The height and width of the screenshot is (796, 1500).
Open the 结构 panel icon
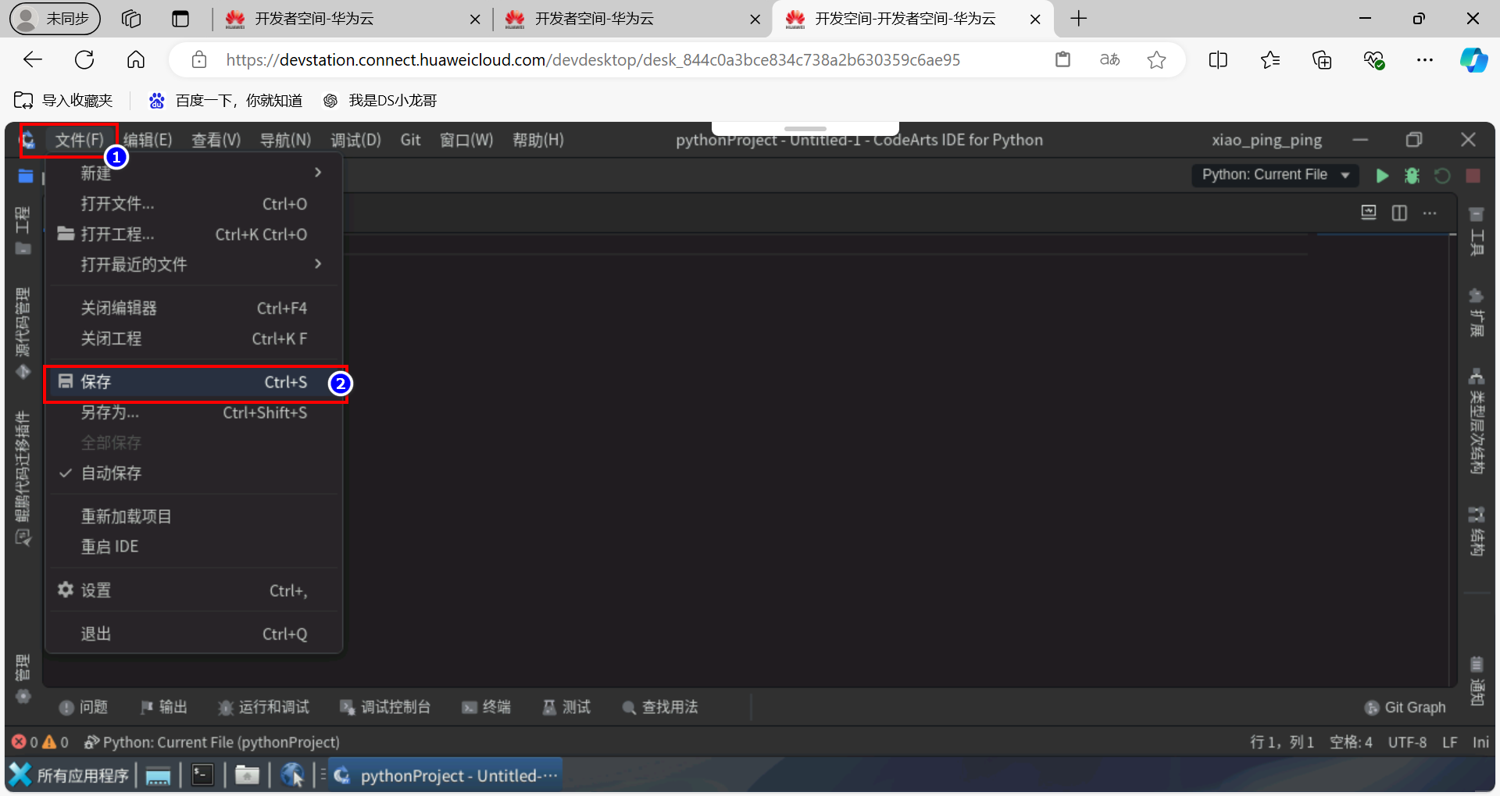click(1477, 516)
